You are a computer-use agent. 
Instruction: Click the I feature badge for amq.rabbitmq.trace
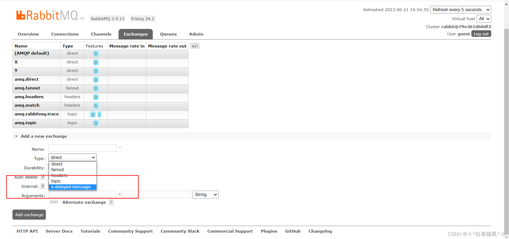(99, 115)
